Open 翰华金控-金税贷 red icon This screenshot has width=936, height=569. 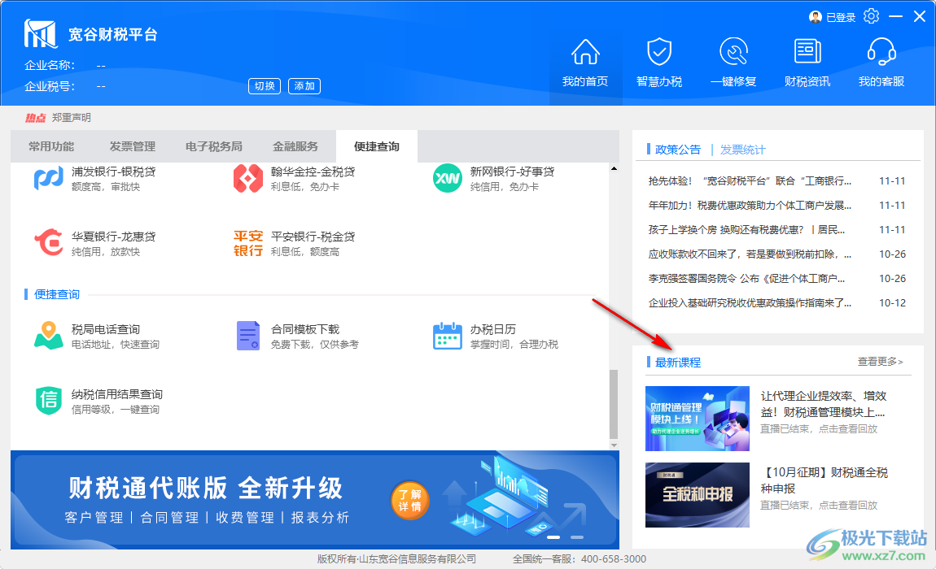247,178
